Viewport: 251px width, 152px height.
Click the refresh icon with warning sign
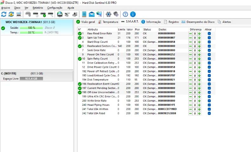(11, 14)
